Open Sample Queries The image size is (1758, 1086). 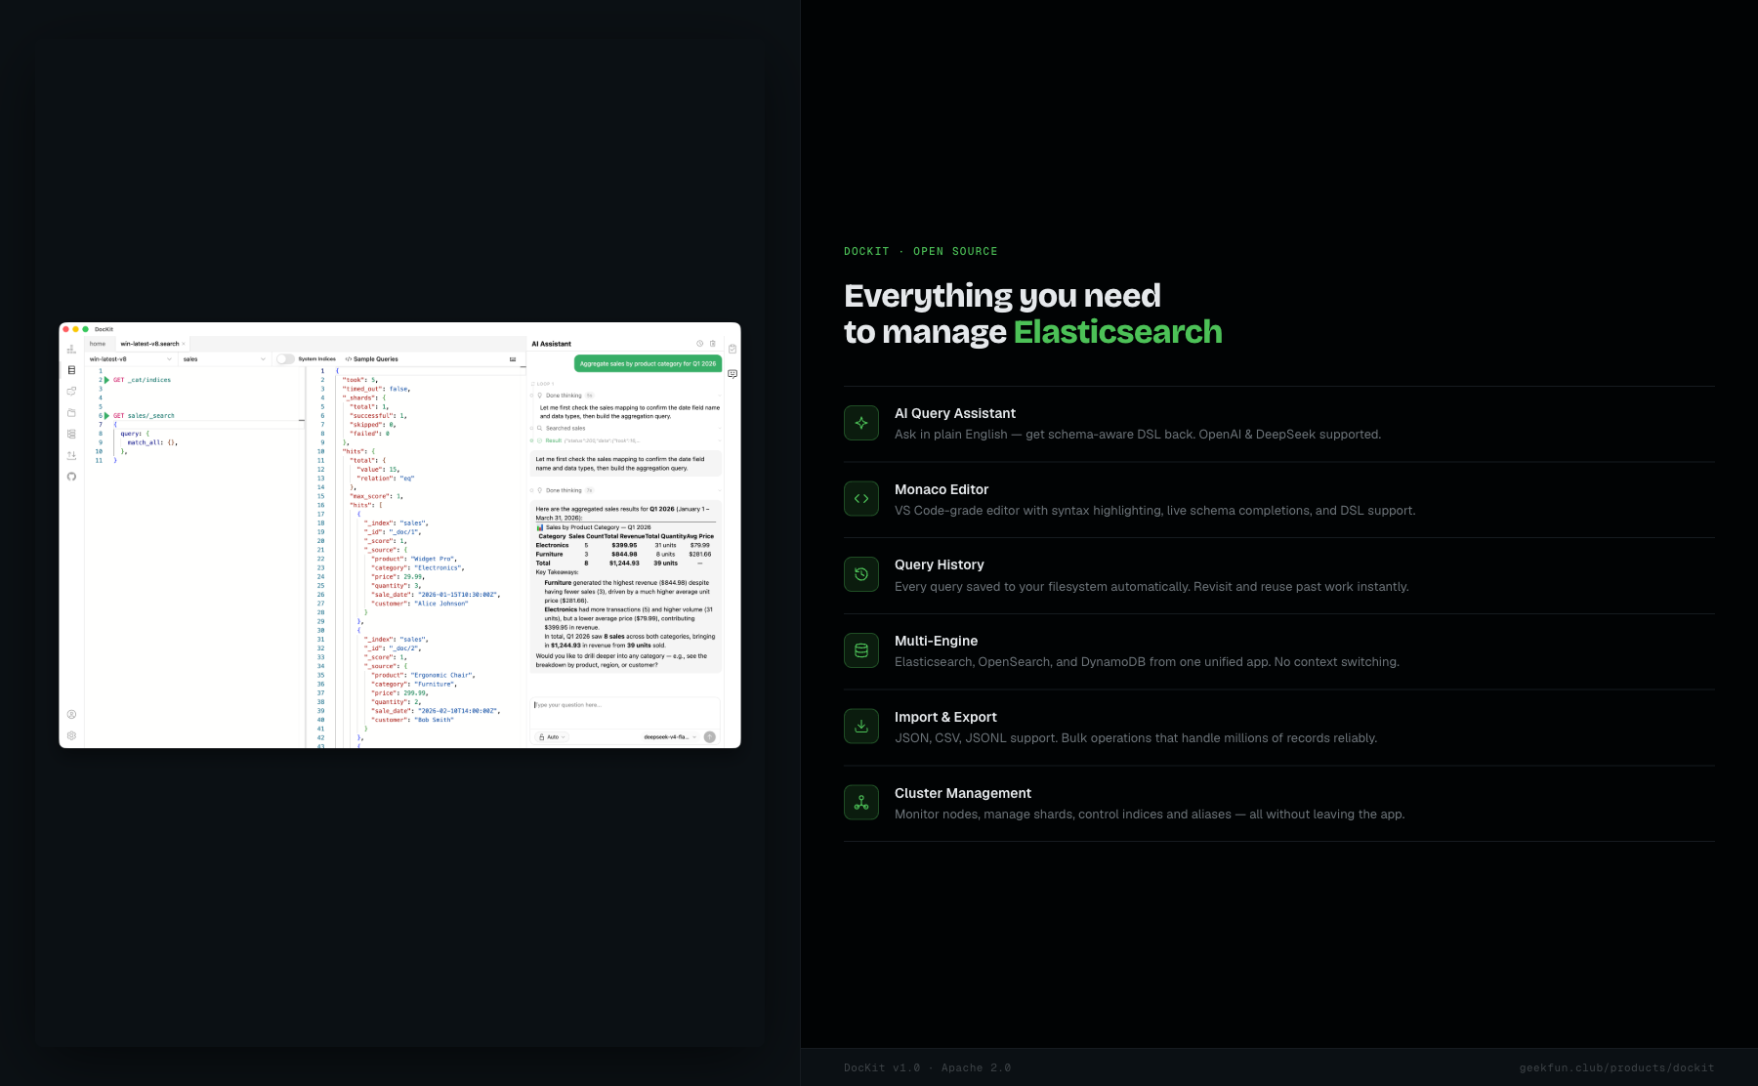coord(372,359)
